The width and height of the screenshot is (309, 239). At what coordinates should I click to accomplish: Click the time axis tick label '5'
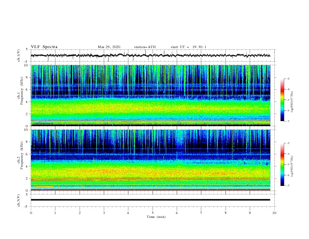pos(153,213)
